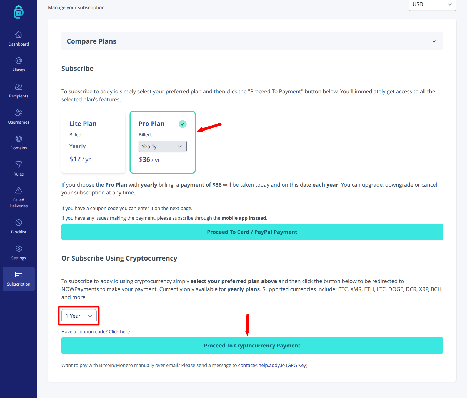Click the Settings gear icon

click(x=19, y=249)
